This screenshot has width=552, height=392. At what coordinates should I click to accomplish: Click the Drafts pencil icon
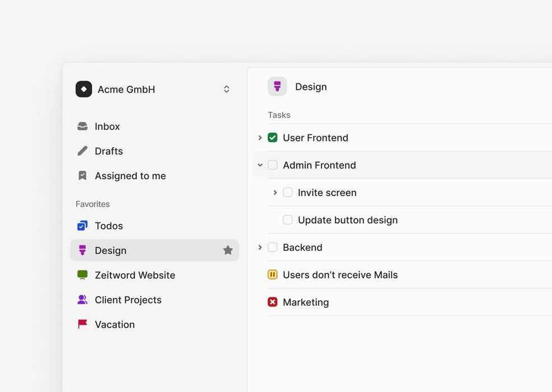82,151
